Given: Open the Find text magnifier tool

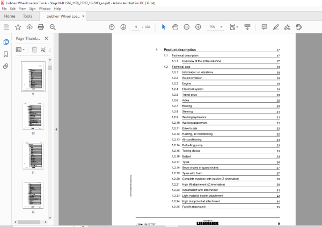Looking at the screenshot, I should 53,27.
